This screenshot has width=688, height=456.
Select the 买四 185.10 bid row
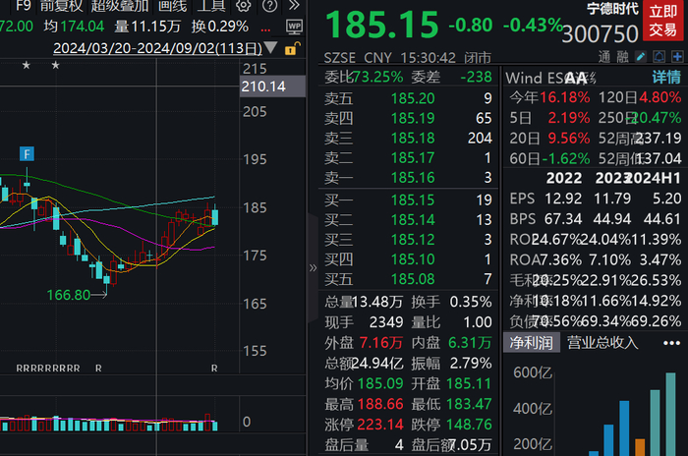[408, 258]
